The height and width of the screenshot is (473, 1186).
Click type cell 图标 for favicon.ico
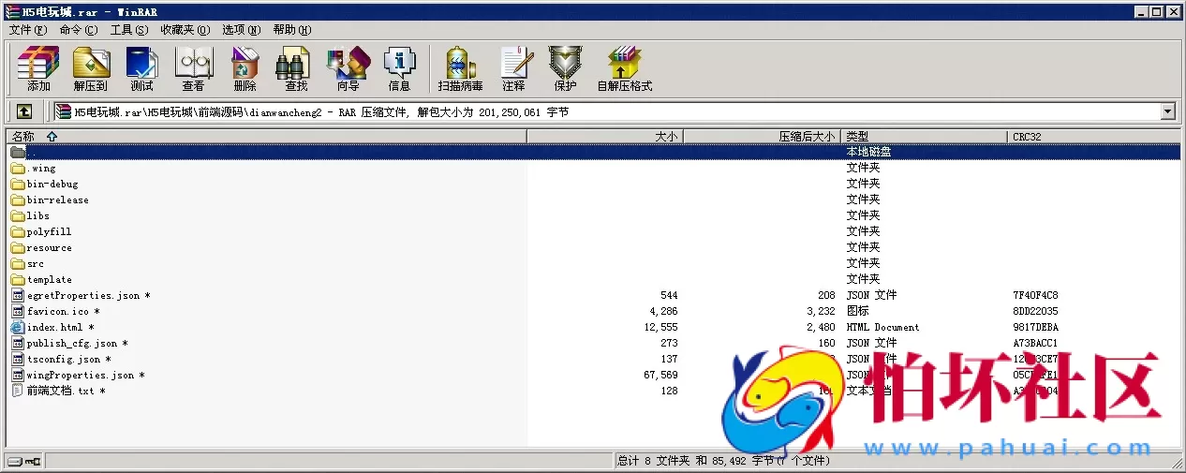coord(858,312)
